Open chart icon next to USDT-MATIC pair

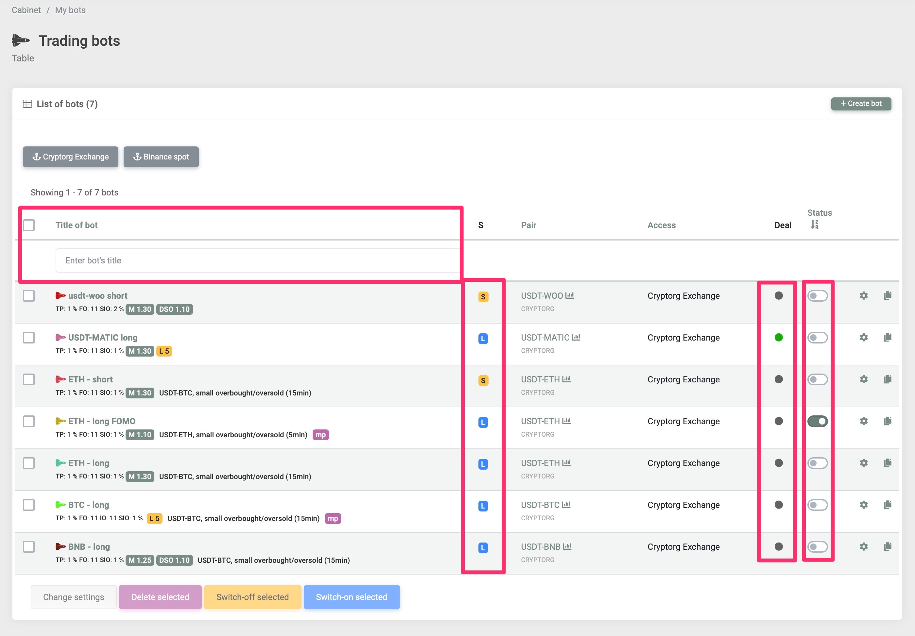tap(576, 337)
